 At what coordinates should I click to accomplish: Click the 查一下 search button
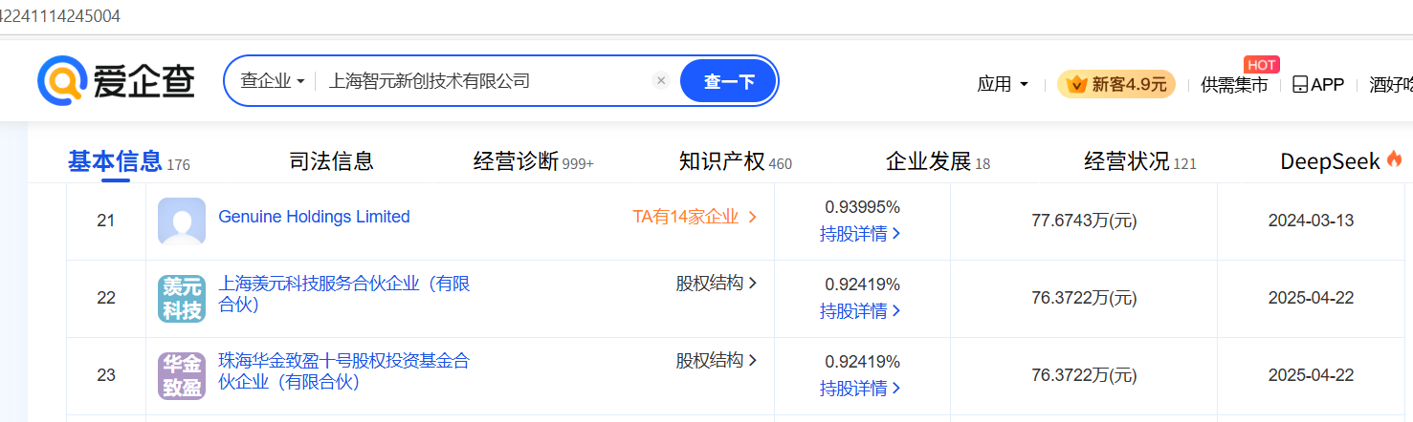[729, 81]
